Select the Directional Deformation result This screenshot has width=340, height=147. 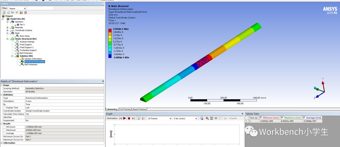35,62
